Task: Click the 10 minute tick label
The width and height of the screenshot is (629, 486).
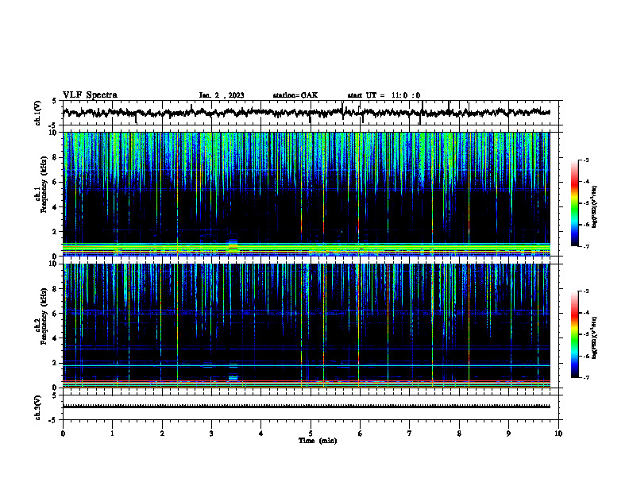Action: click(558, 434)
